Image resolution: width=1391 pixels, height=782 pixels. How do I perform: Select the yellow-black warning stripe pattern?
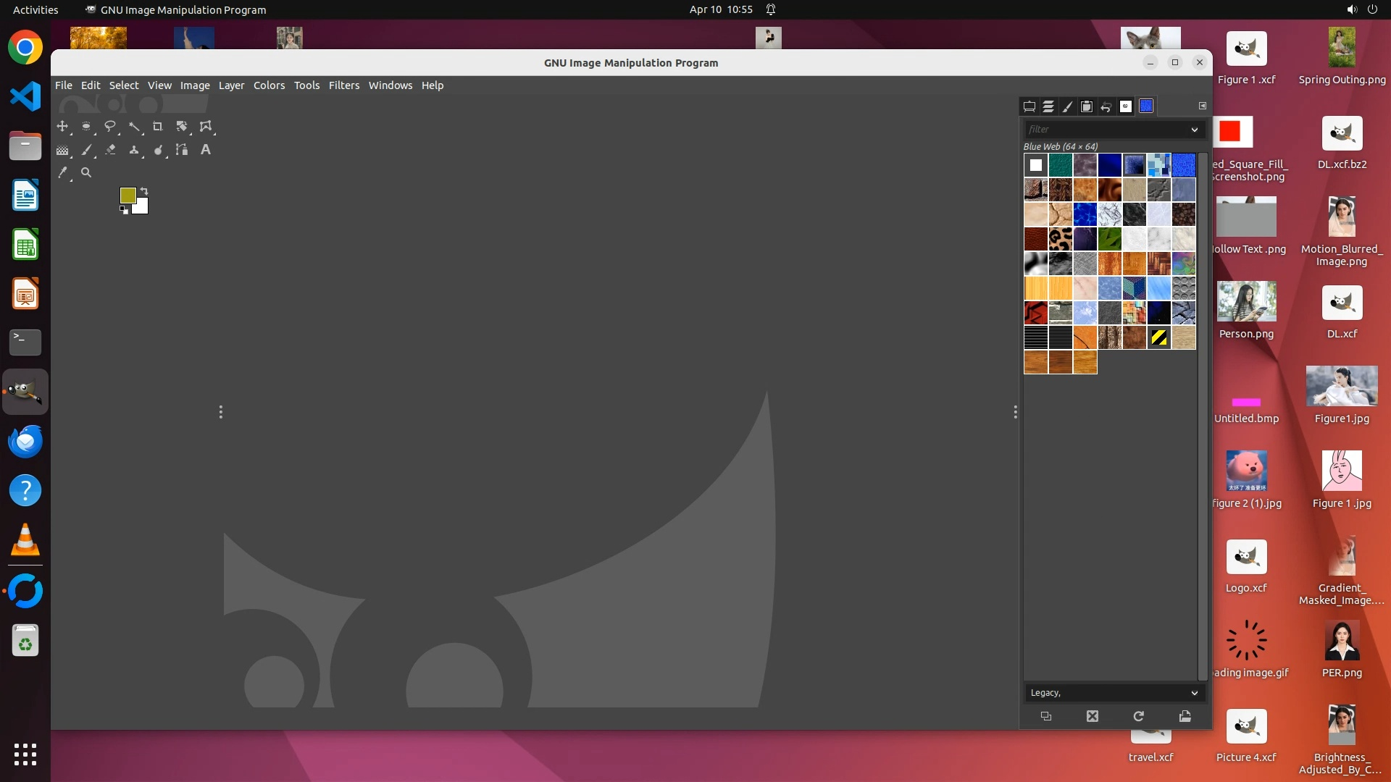pyautogui.click(x=1158, y=337)
